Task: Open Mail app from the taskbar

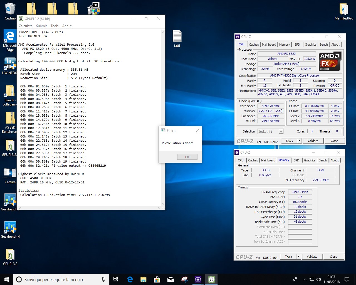Action: (x=171, y=279)
